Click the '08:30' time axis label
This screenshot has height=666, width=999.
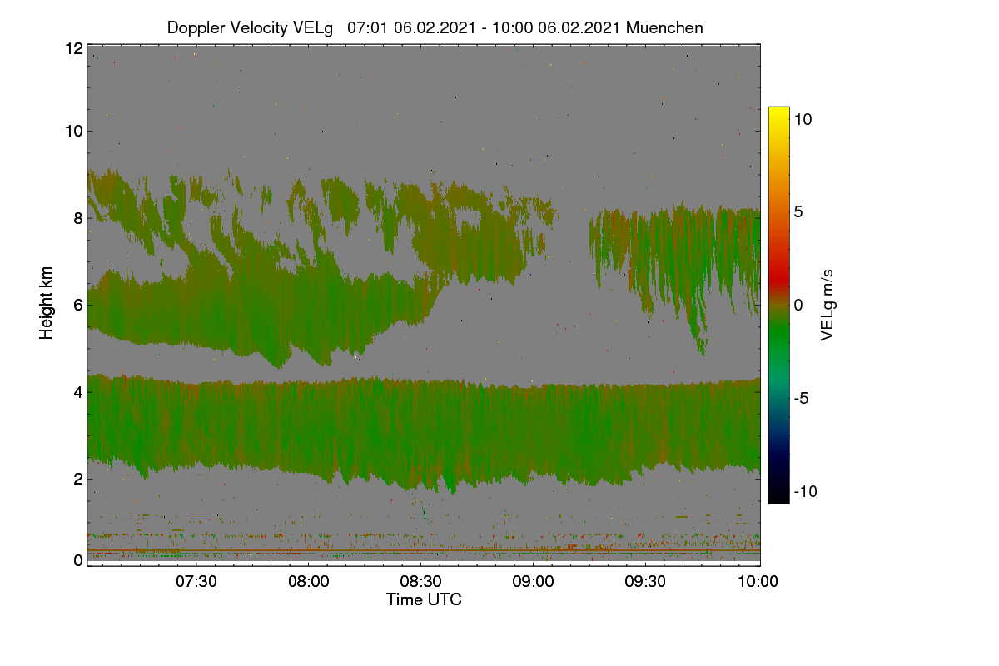[x=420, y=582]
